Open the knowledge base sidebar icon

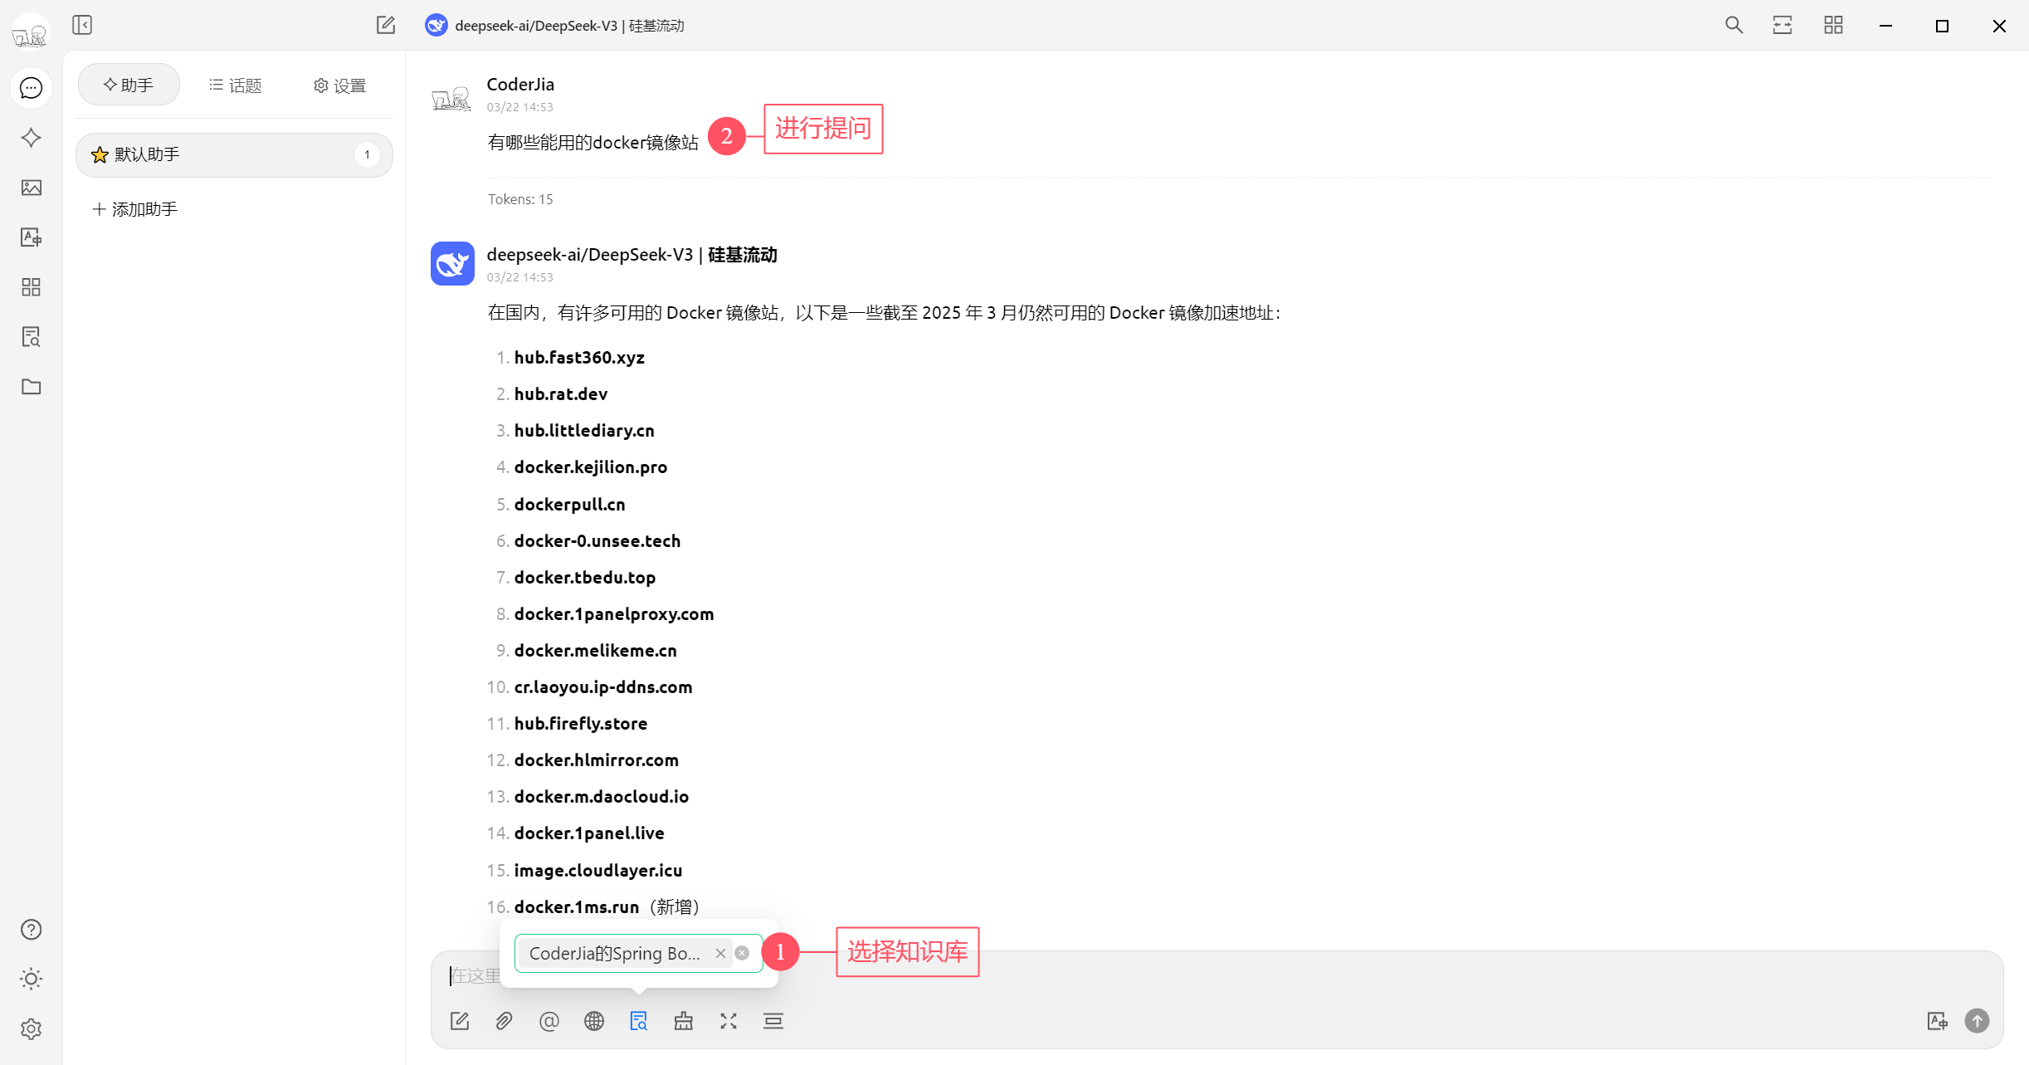31,337
